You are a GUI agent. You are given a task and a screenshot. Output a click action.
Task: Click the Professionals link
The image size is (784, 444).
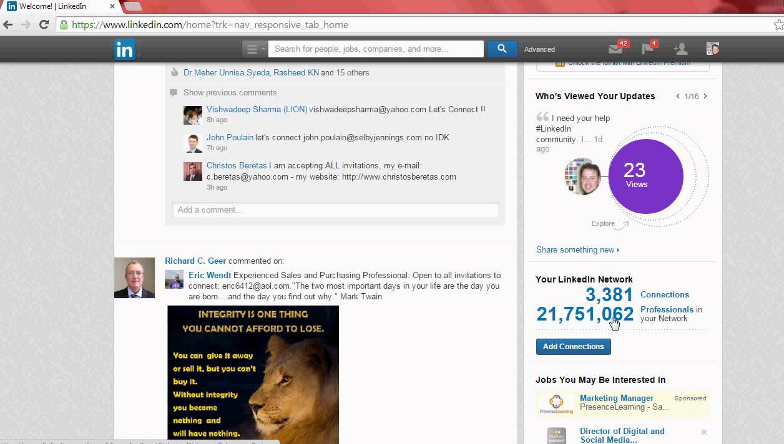(x=667, y=309)
